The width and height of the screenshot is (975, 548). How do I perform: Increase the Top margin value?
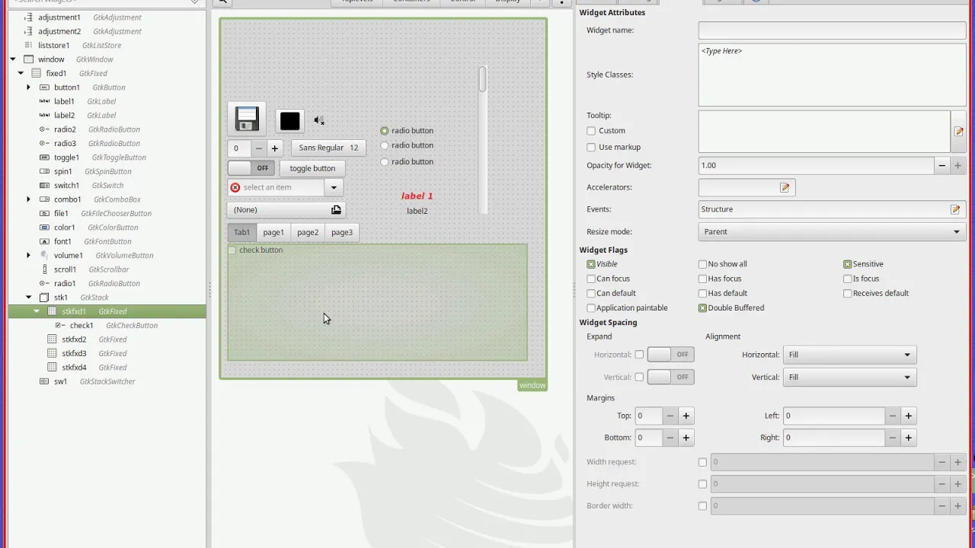pos(686,416)
